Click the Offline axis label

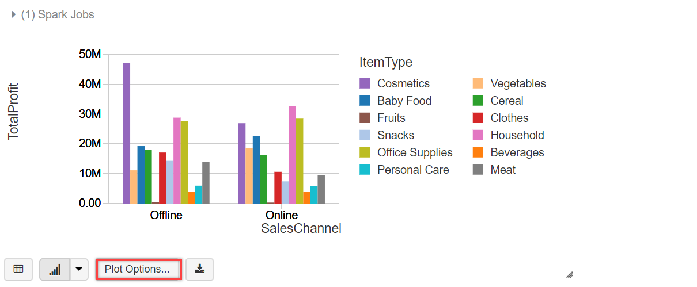coord(166,216)
